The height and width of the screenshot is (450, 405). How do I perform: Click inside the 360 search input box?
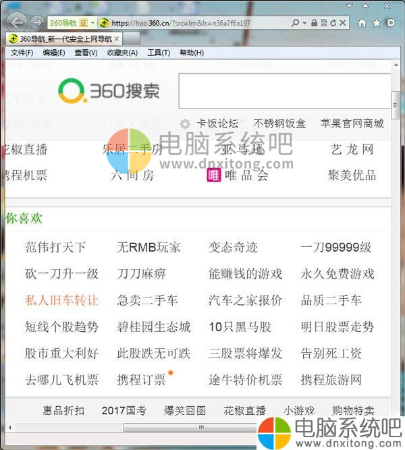pyautogui.click(x=284, y=91)
